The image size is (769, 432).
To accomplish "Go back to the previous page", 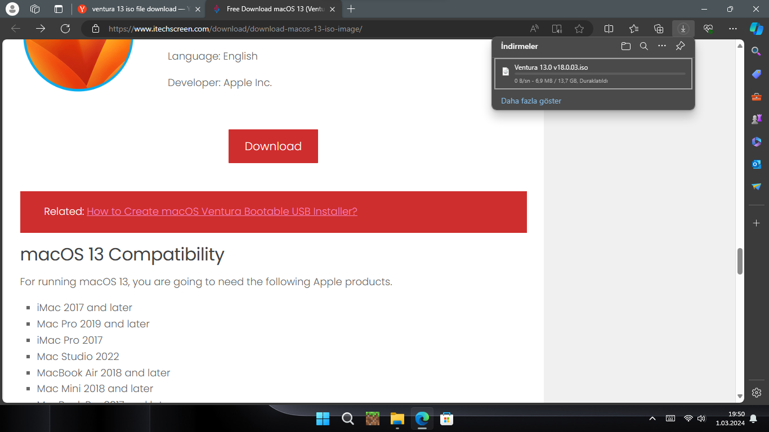I will pyautogui.click(x=16, y=29).
